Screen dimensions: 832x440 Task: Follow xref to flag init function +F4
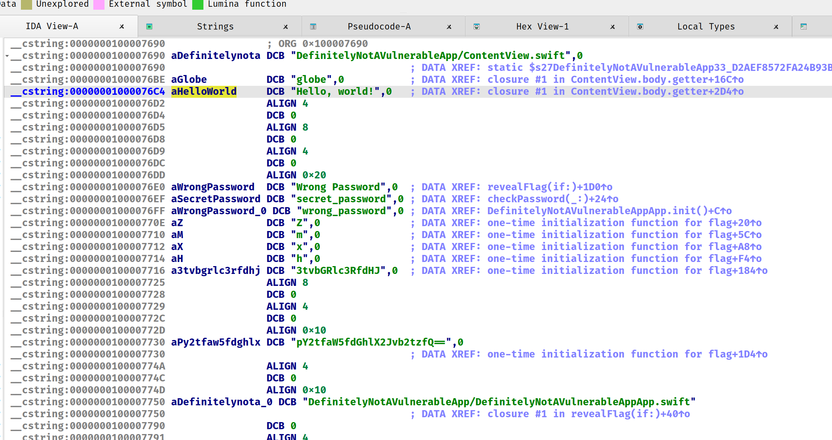[624, 259]
